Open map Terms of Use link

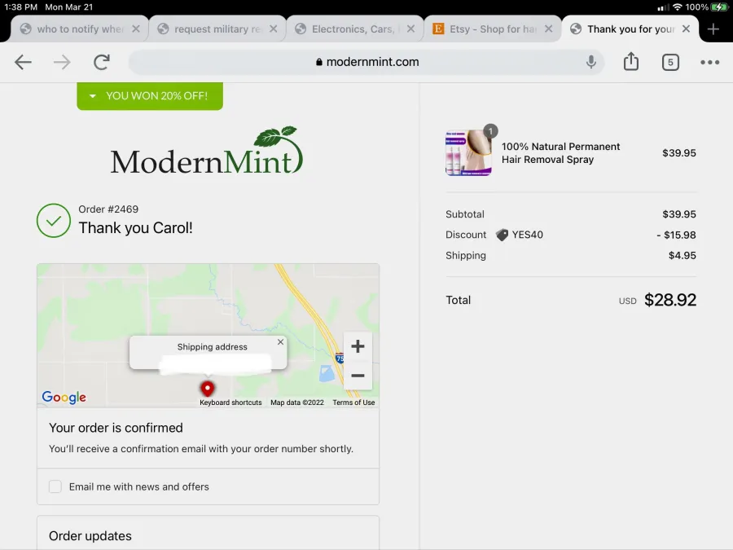tap(353, 403)
